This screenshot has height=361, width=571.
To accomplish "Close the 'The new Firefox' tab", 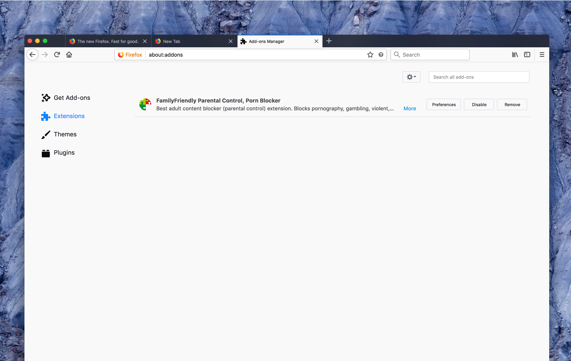I will point(145,41).
